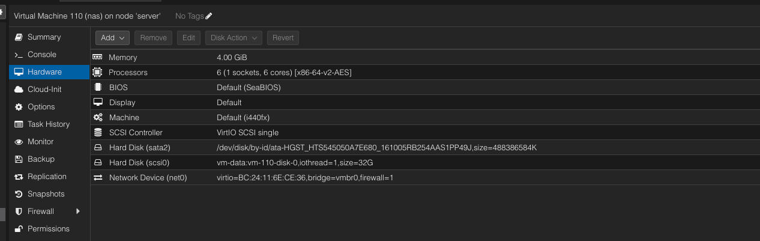760x241 pixels.
Task: Go to the Hardware tab
Action: [x=44, y=72]
